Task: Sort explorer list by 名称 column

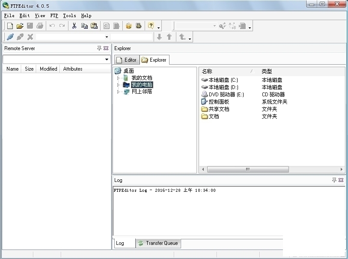Action: [229, 71]
